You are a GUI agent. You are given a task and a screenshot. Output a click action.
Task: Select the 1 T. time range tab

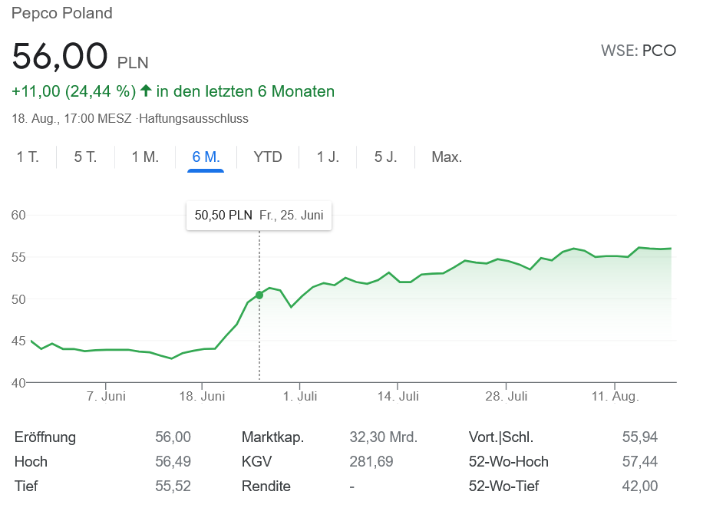tap(28, 157)
